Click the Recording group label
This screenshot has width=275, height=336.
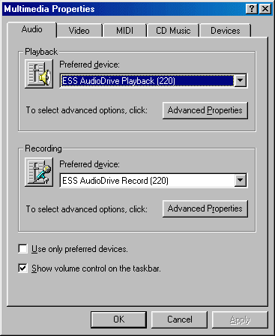pos(43,148)
